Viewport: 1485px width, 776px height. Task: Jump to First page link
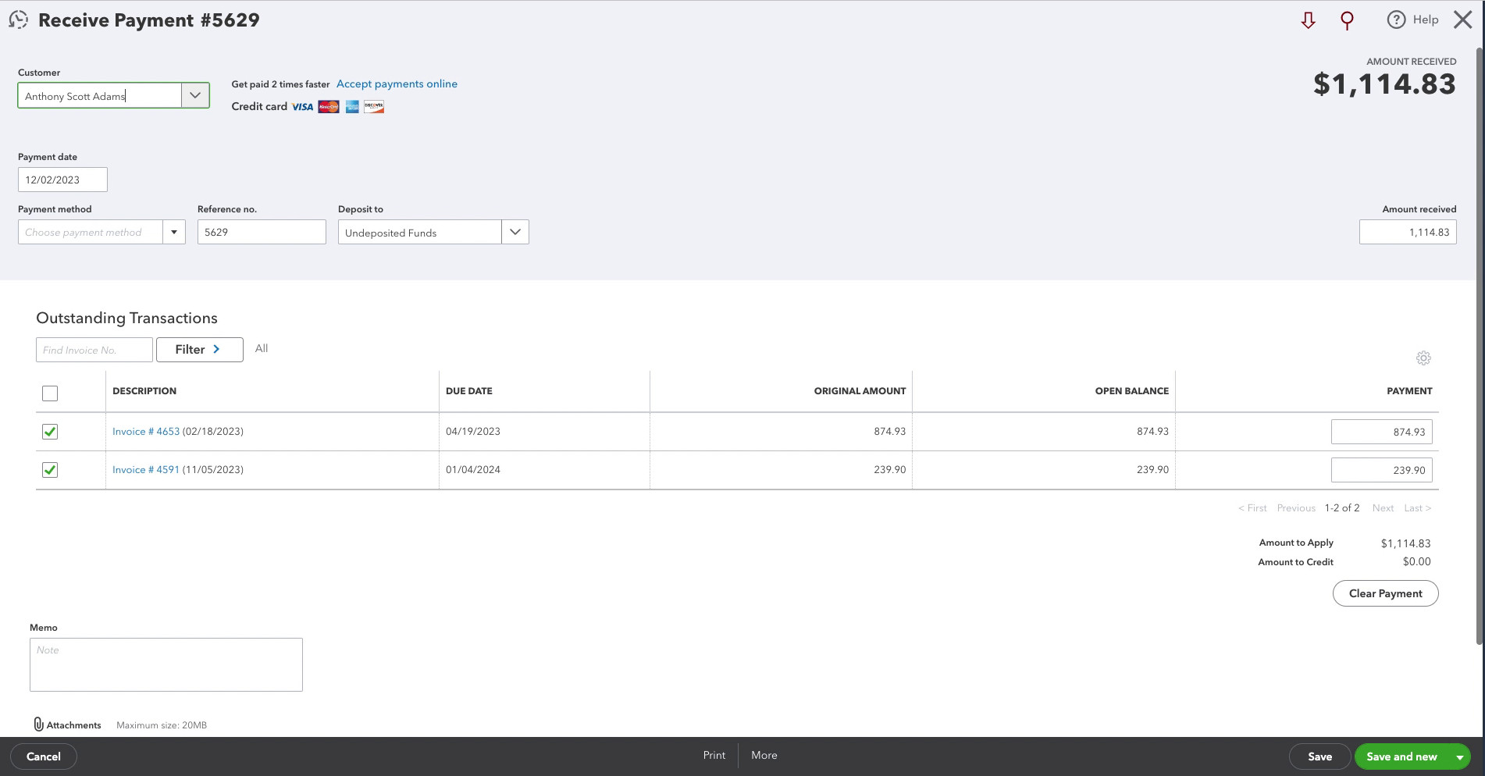click(1252, 508)
